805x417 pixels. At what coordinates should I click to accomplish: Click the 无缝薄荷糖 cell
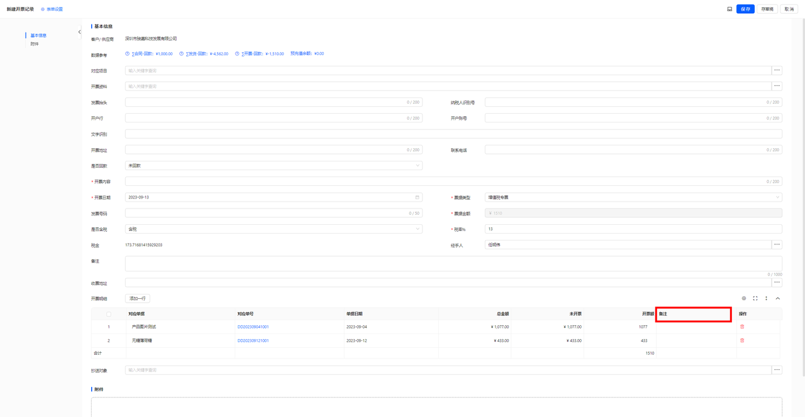click(x=180, y=340)
